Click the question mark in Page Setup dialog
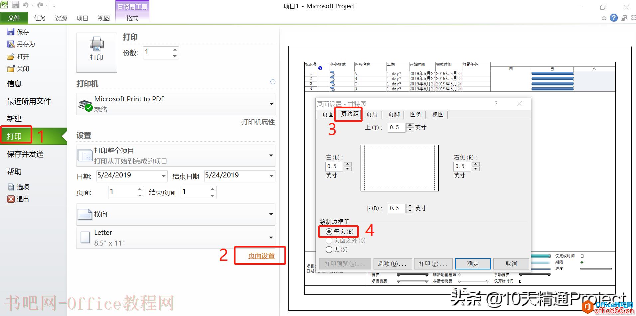 click(x=496, y=104)
